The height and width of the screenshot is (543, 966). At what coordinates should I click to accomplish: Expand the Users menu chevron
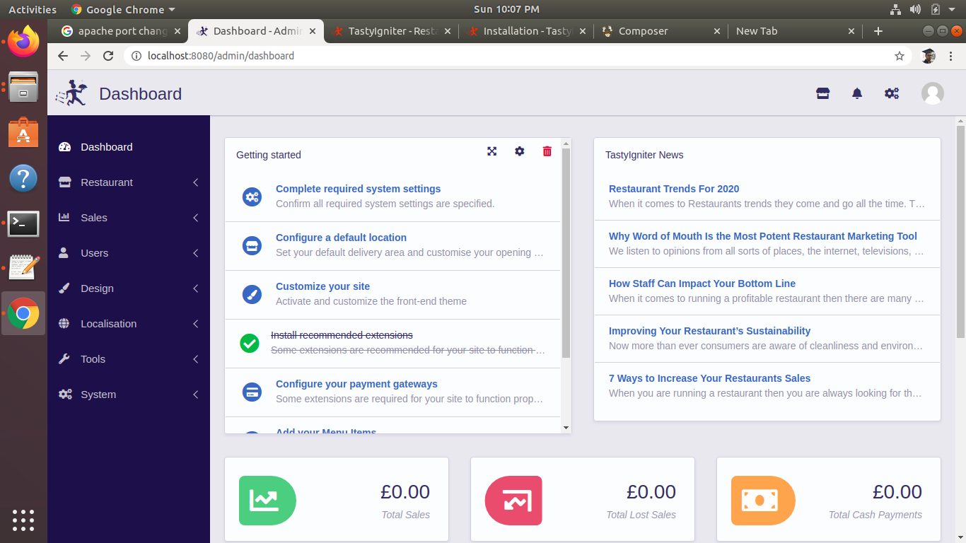[x=196, y=253]
